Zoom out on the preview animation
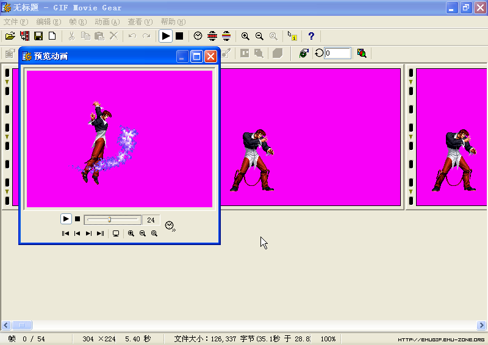The image size is (488, 345). click(143, 233)
